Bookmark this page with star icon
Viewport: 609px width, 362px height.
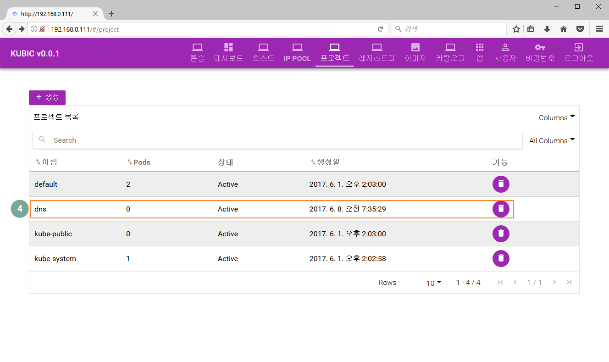516,29
